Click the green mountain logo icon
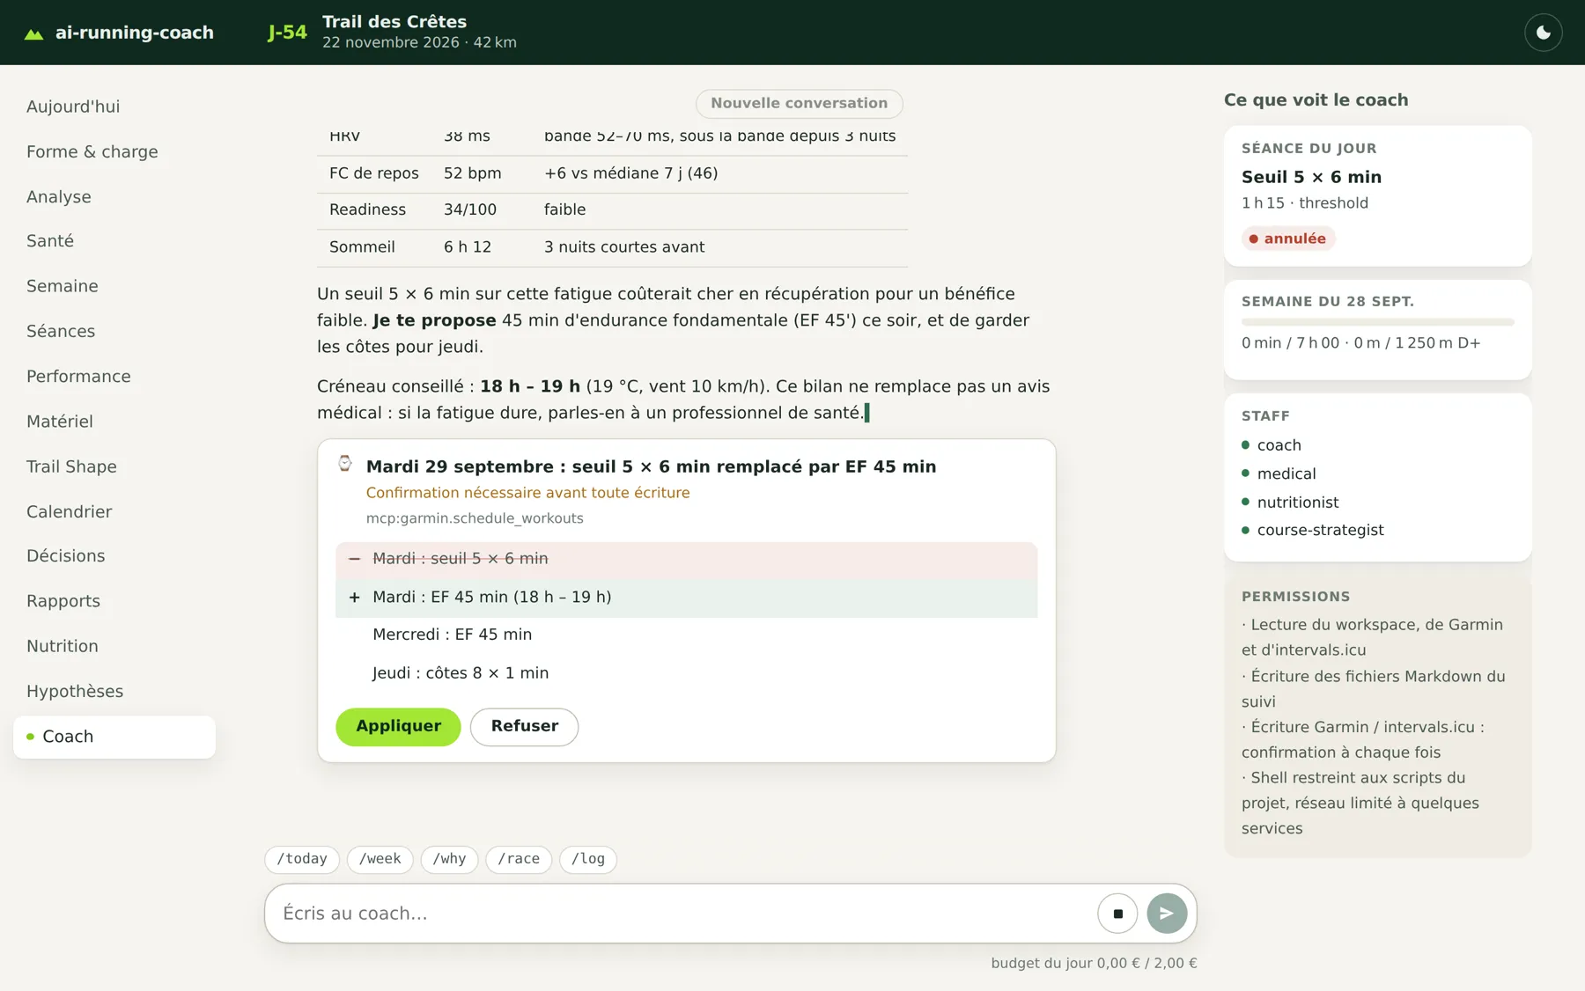 coord(33,34)
